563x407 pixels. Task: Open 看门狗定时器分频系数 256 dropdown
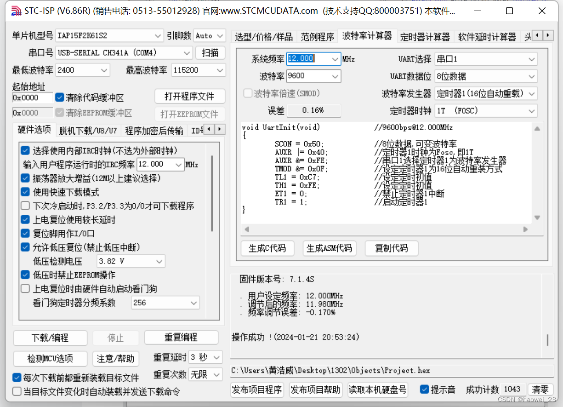point(165,303)
